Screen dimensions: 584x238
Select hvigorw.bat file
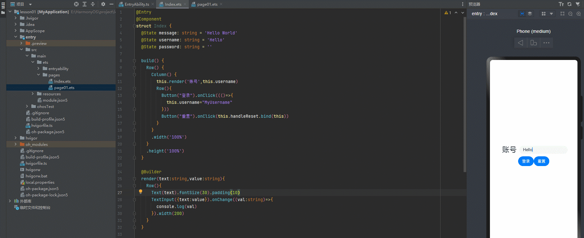(36, 176)
